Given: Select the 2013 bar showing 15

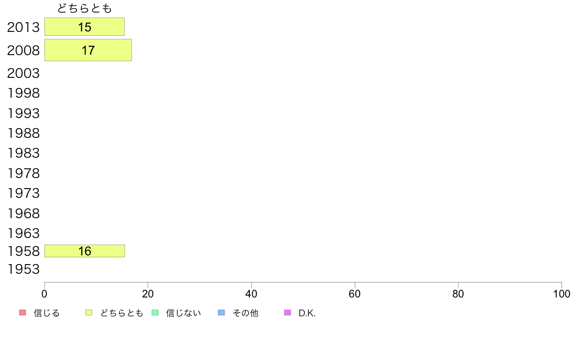Looking at the screenshot, I should pyautogui.click(x=84, y=27).
